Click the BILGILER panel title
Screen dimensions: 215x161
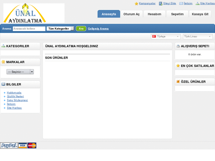(14, 84)
